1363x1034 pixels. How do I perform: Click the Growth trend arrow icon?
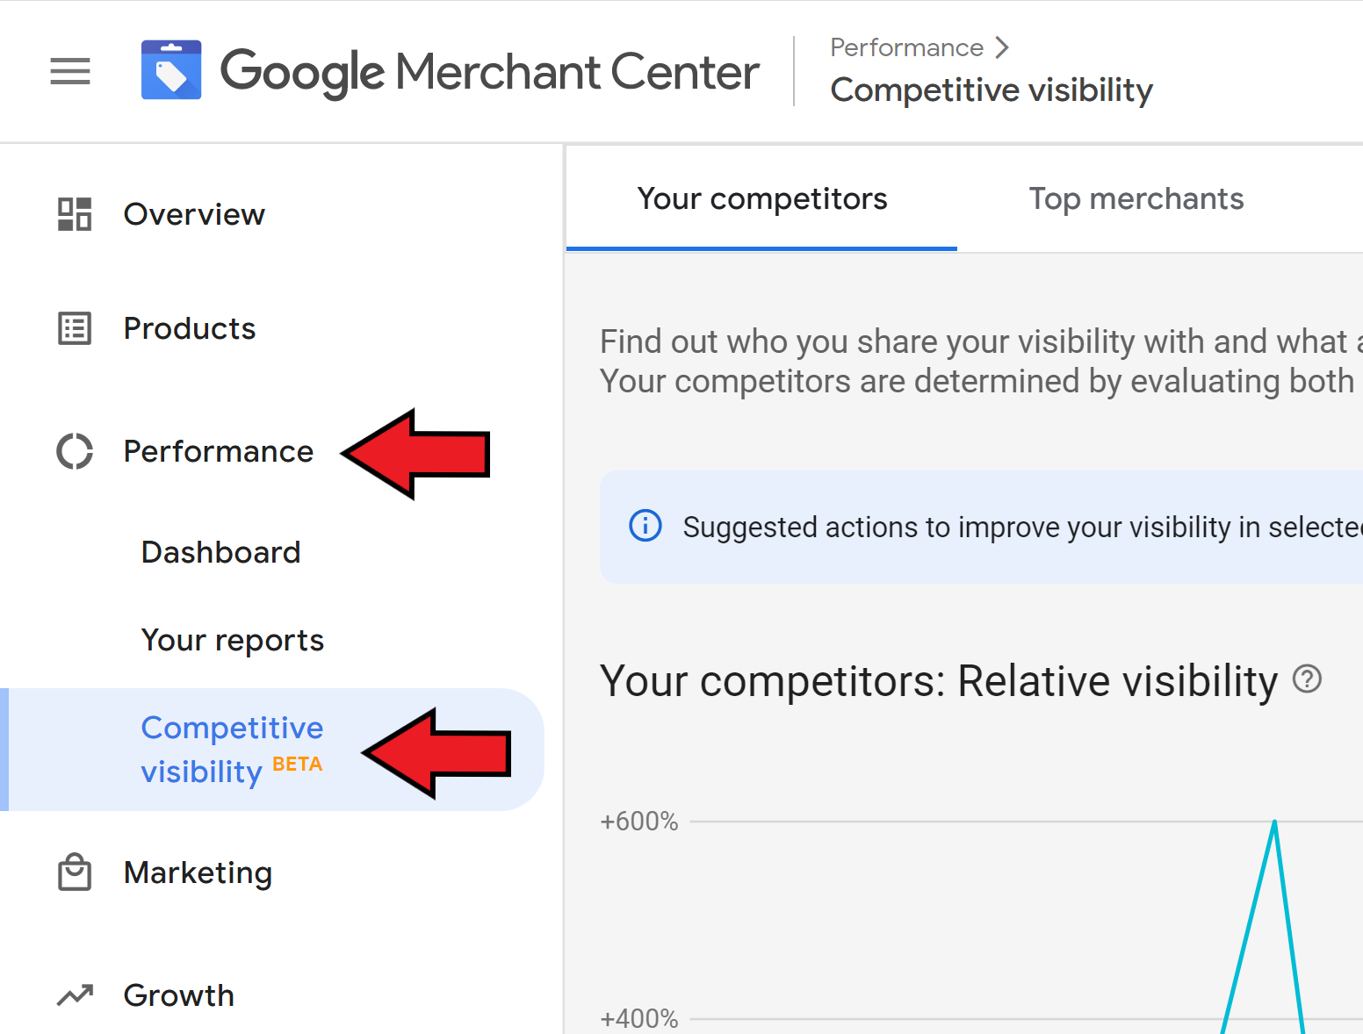point(75,995)
